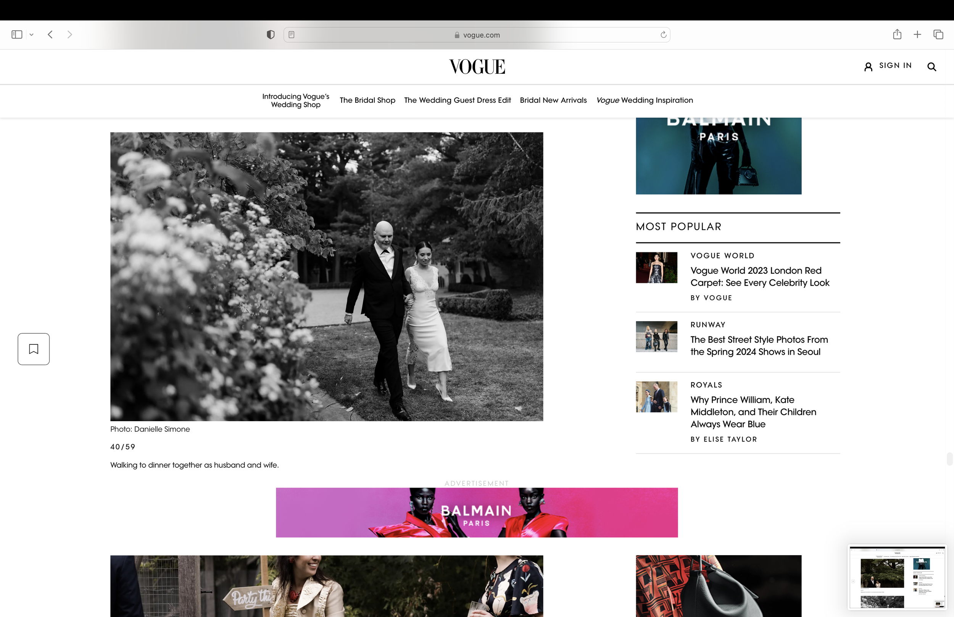Read Why Prince William, Kate Middleton article
This screenshot has height=617, width=954.
[753, 412]
